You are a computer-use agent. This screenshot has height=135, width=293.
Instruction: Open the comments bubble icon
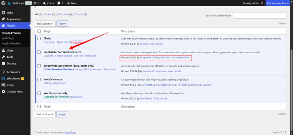[59, 3]
